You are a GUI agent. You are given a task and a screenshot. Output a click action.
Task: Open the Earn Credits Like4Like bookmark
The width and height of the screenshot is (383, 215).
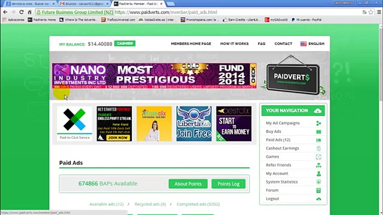click(242, 20)
